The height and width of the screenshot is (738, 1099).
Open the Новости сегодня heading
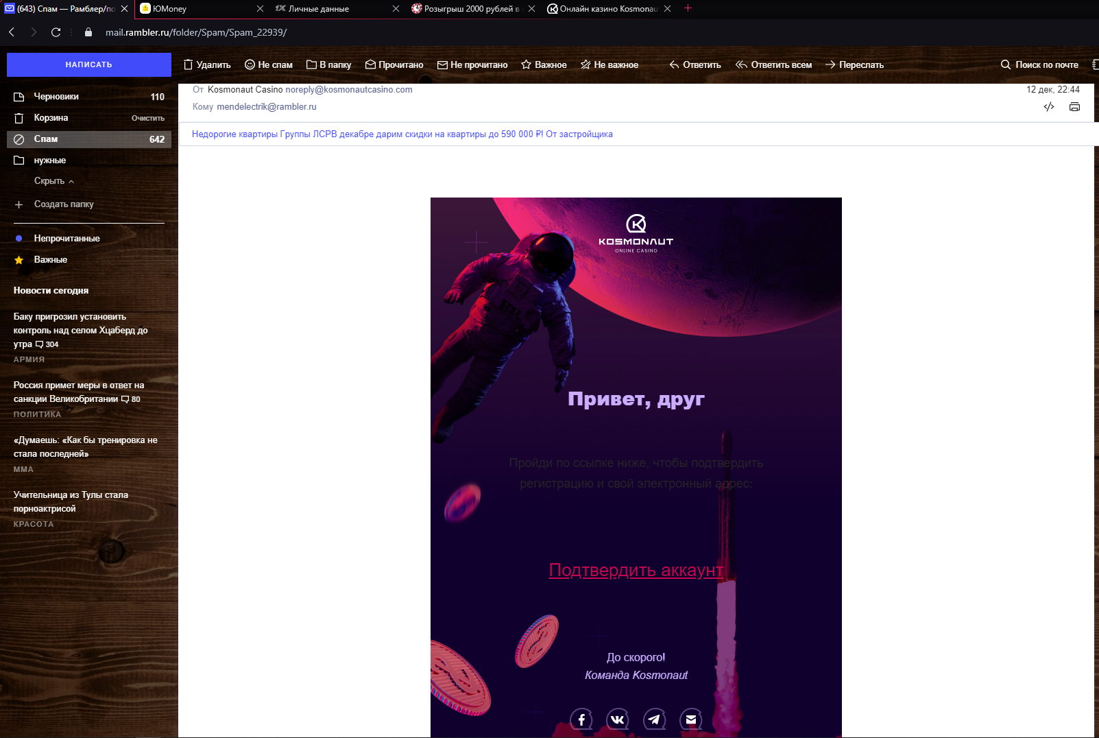tap(51, 291)
